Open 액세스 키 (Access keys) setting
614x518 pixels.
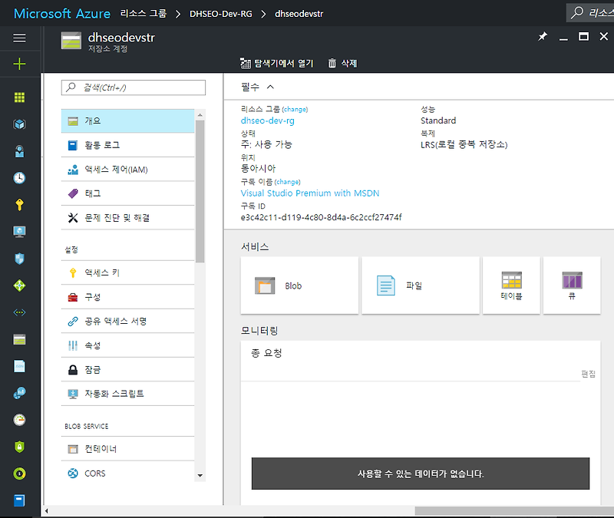(x=127, y=273)
